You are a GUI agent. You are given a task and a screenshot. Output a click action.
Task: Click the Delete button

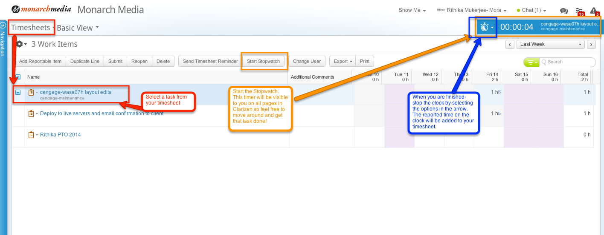tap(163, 61)
